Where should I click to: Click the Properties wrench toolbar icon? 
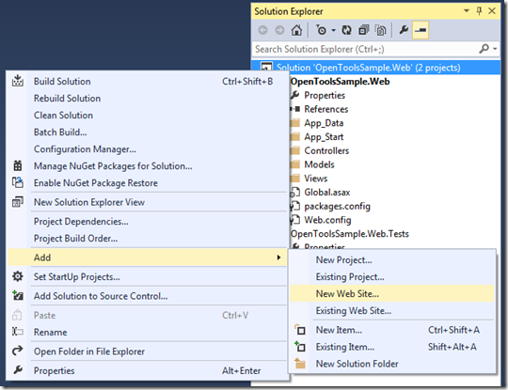(404, 30)
